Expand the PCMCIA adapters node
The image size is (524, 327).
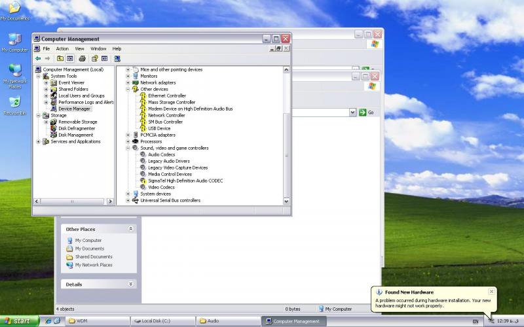pyautogui.click(x=128, y=135)
